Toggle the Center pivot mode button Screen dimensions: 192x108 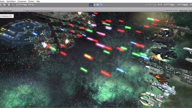point(20,5)
